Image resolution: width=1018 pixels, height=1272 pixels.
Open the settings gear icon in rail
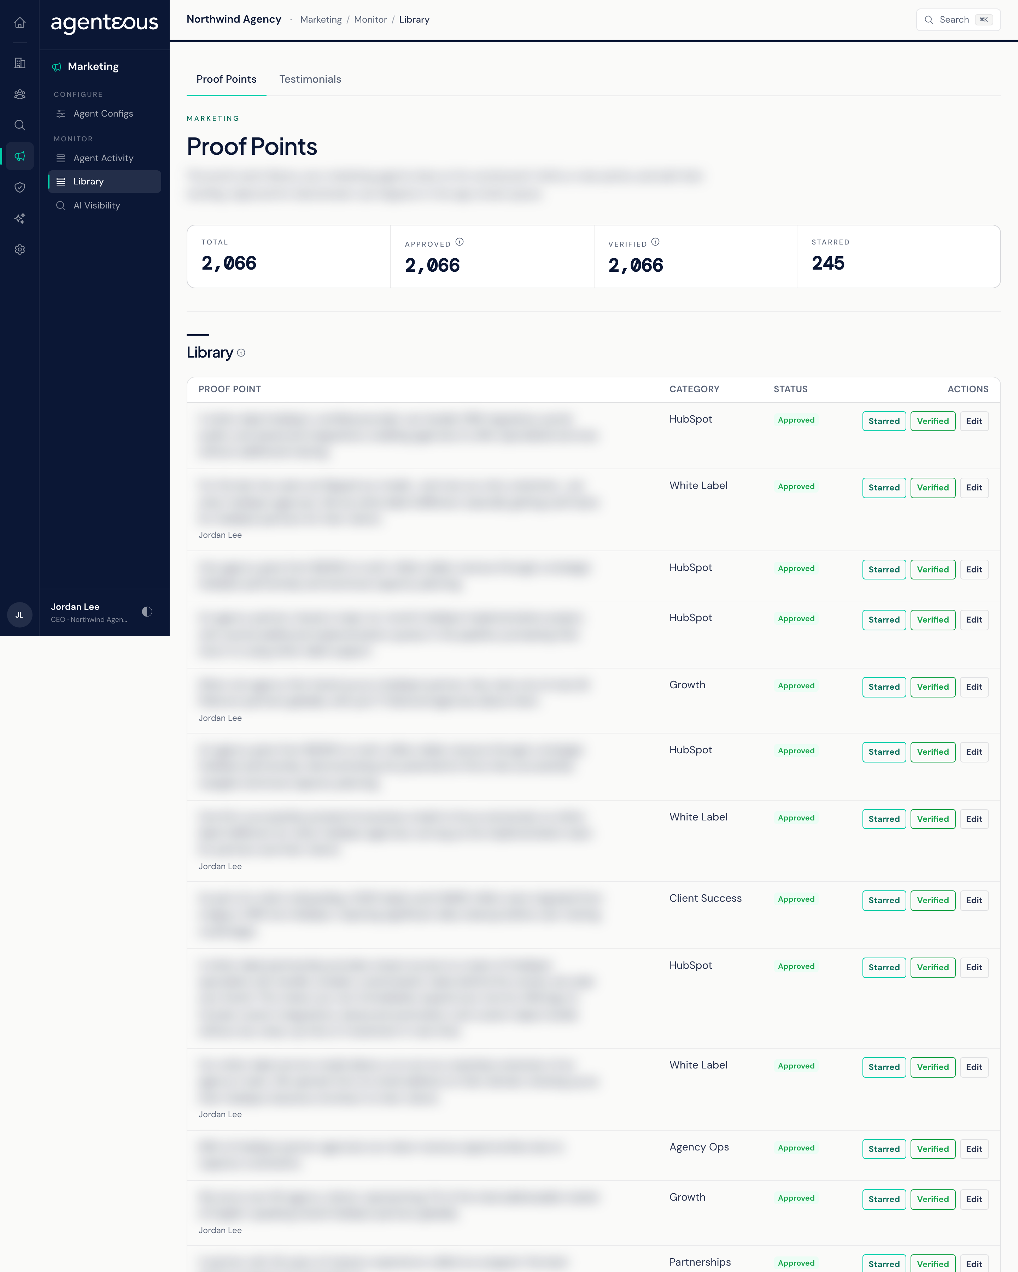[19, 249]
